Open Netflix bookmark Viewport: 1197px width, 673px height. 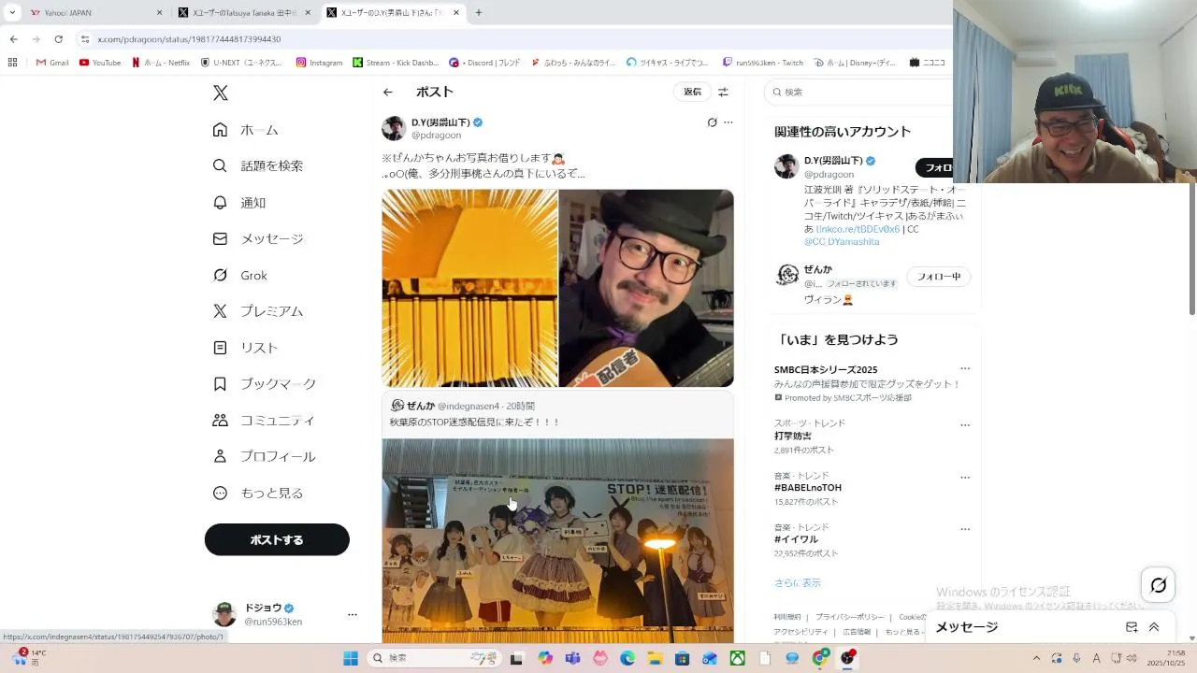[x=161, y=63]
